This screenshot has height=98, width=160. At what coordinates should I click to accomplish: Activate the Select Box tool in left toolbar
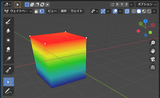pos(9,82)
